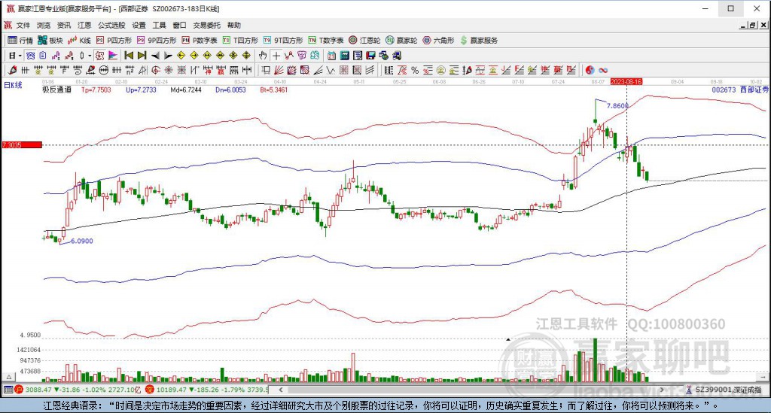
Task: Jump to first bar icon
Action: click(x=129, y=56)
